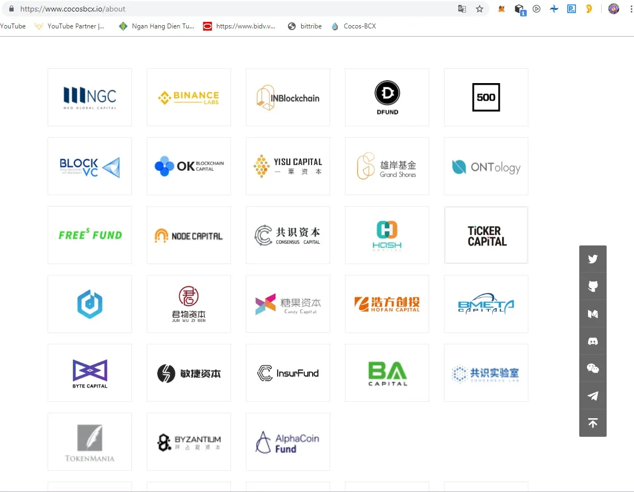Image resolution: width=634 pixels, height=492 pixels.
Task: Open the Discord link in the sidebar
Action: pos(593,342)
